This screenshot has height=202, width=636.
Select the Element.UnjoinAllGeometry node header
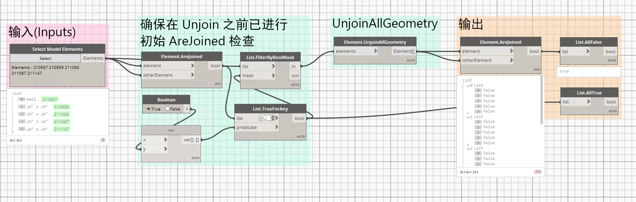pyautogui.click(x=375, y=42)
